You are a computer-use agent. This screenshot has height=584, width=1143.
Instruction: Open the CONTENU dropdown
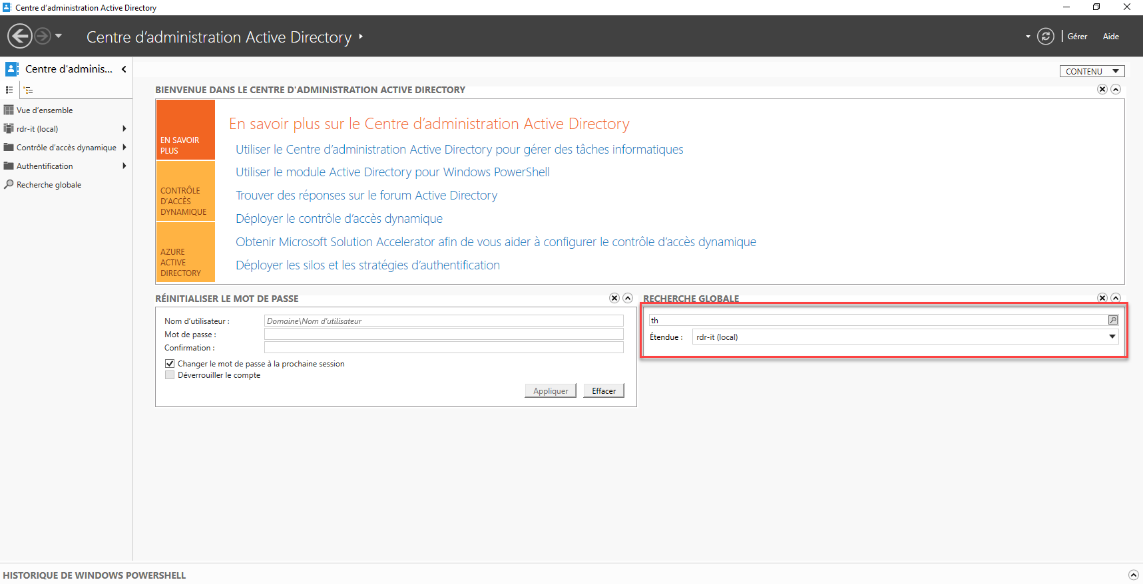[1092, 71]
